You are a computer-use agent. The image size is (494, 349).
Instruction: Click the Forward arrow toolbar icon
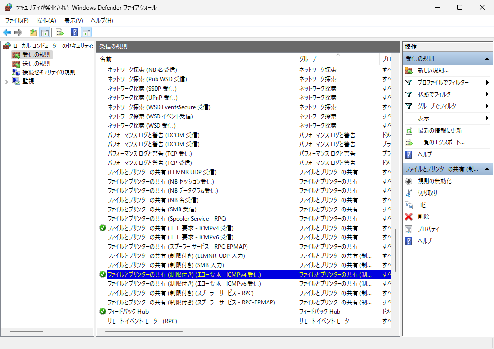pyautogui.click(x=18, y=32)
